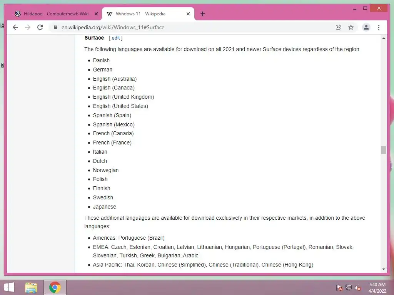This screenshot has width=394, height=295.
Task: Click the Danish list item
Action: point(101,60)
